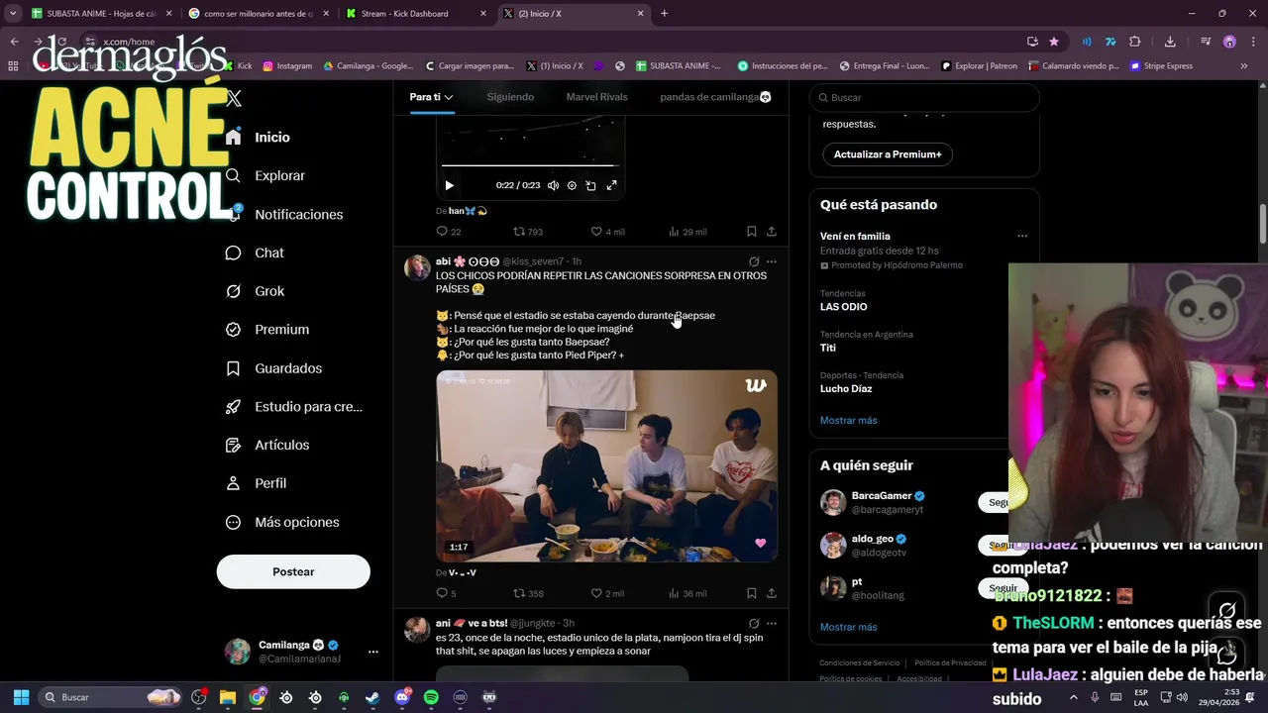Bookmark abi's post about Baepsae
The image size is (1268, 713).
click(752, 593)
